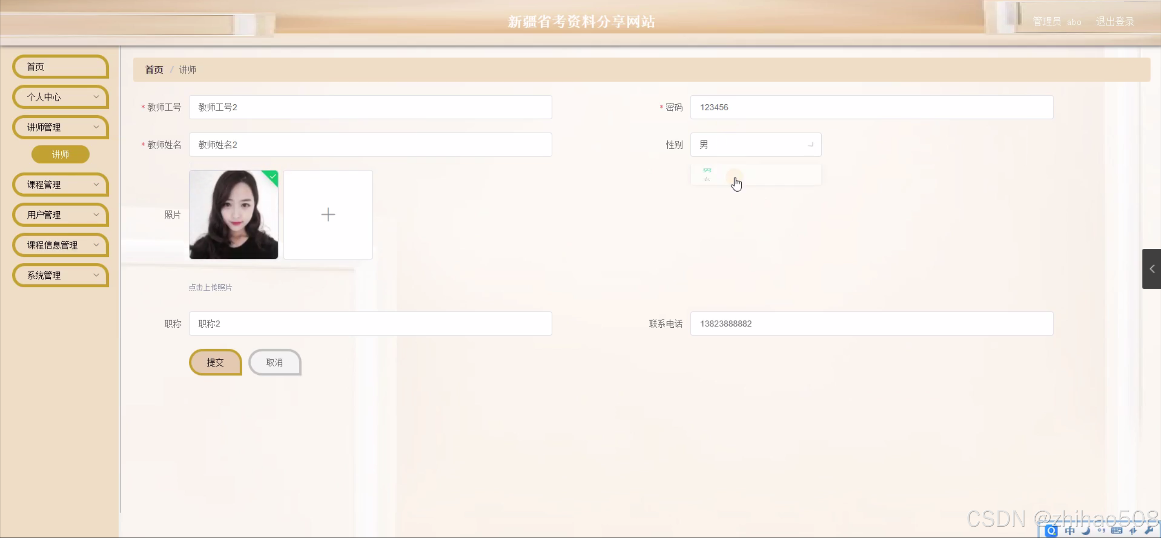
Task: Click the 退出登录 logout link
Action: (x=1115, y=22)
